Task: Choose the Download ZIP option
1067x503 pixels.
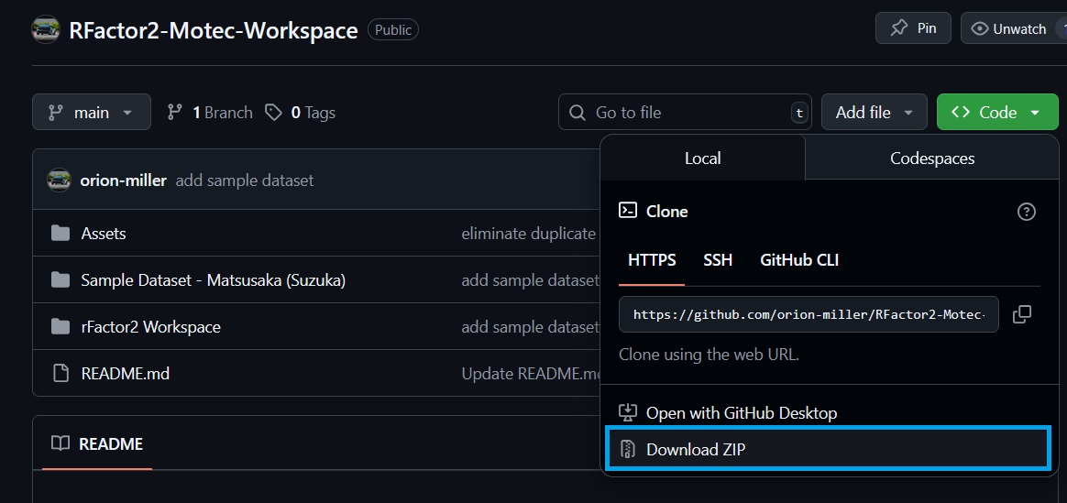Action: (x=829, y=449)
